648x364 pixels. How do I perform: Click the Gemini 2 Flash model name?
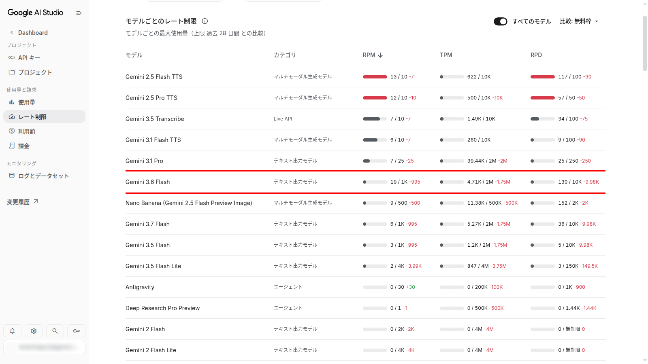145,329
